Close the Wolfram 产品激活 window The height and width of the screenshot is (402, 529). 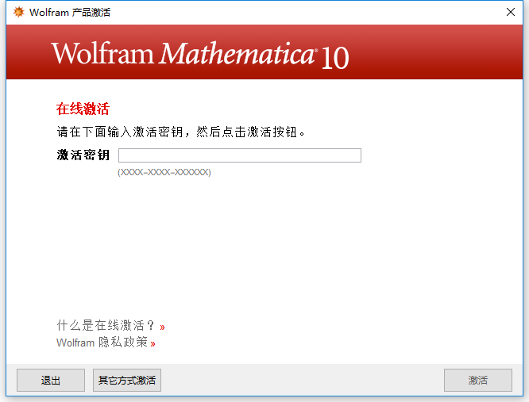click(x=511, y=12)
